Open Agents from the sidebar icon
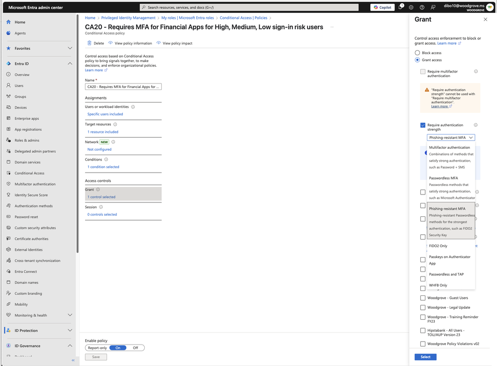The height and width of the screenshot is (366, 497). tap(8, 33)
